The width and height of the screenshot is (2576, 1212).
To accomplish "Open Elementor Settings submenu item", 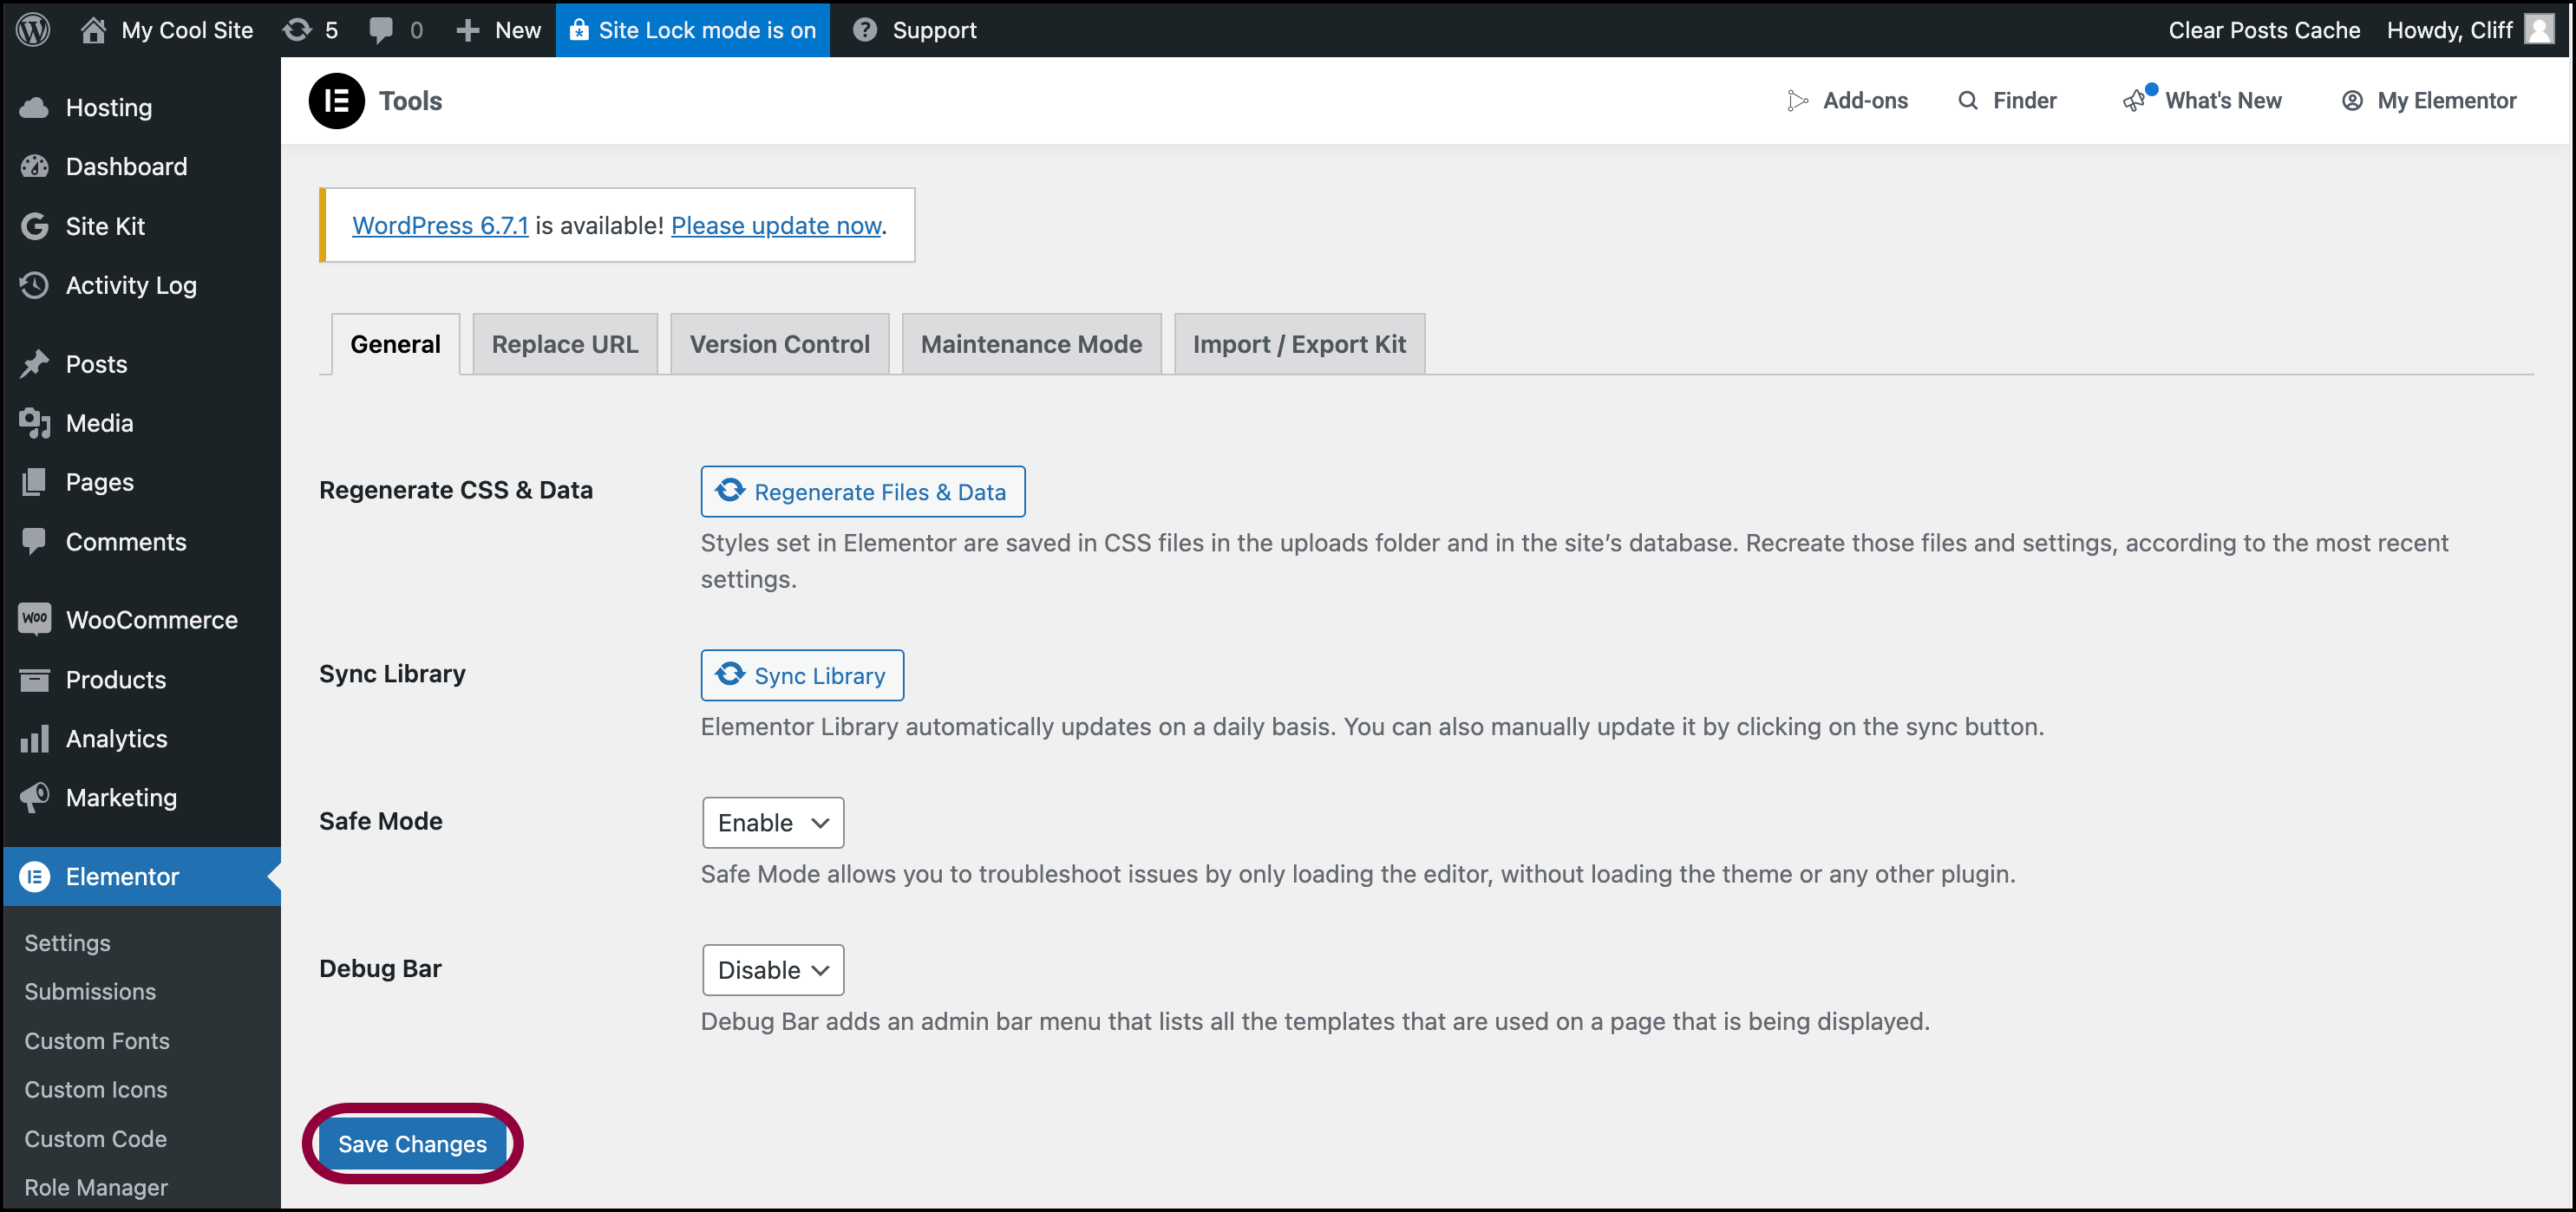I will 67,943.
